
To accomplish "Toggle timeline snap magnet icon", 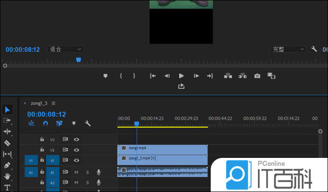I will [x=45, y=124].
